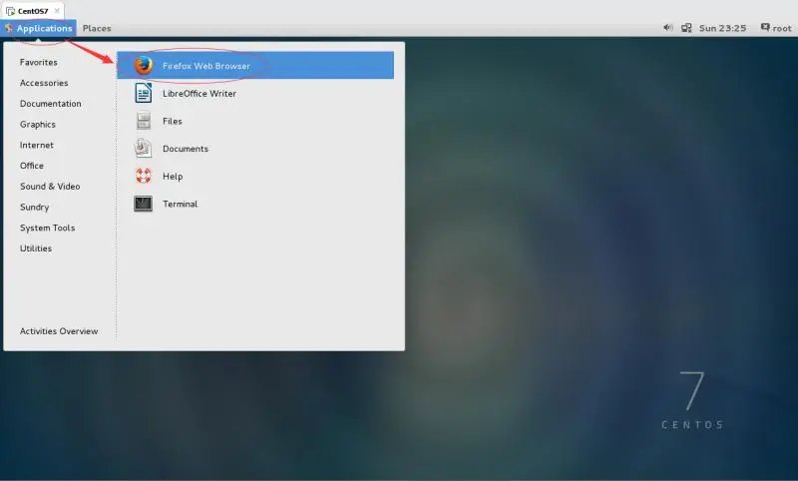The image size is (798, 481).
Task: Open the root user menu
Action: pyautogui.click(x=776, y=28)
